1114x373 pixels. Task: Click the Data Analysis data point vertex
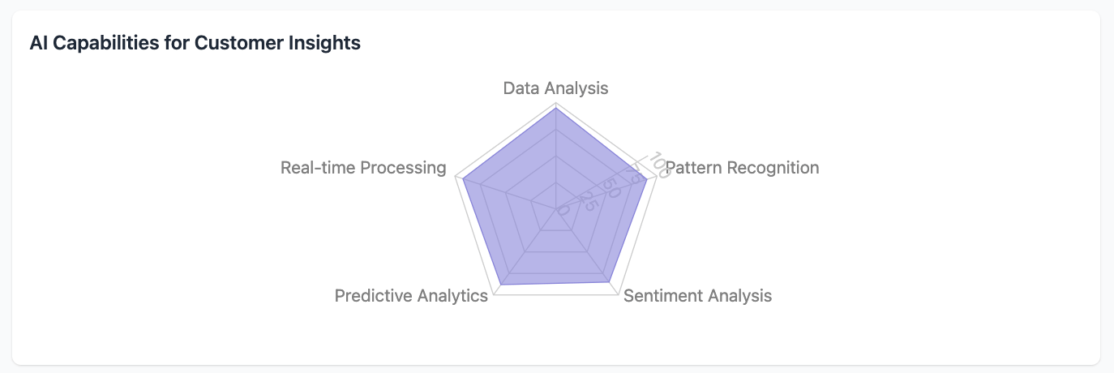(555, 109)
